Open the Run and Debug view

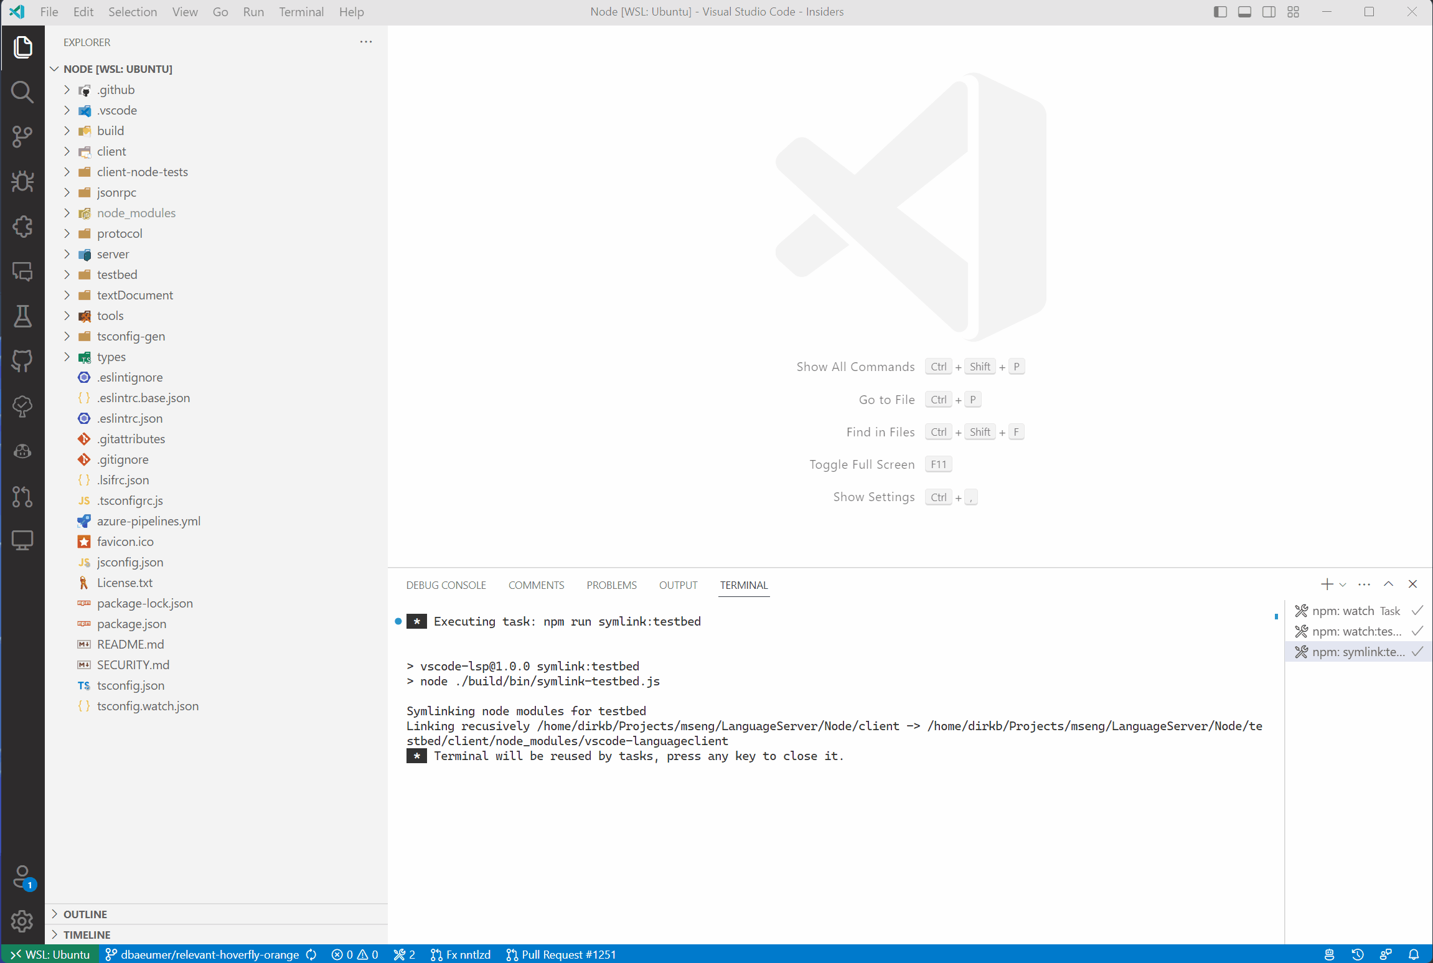click(22, 182)
